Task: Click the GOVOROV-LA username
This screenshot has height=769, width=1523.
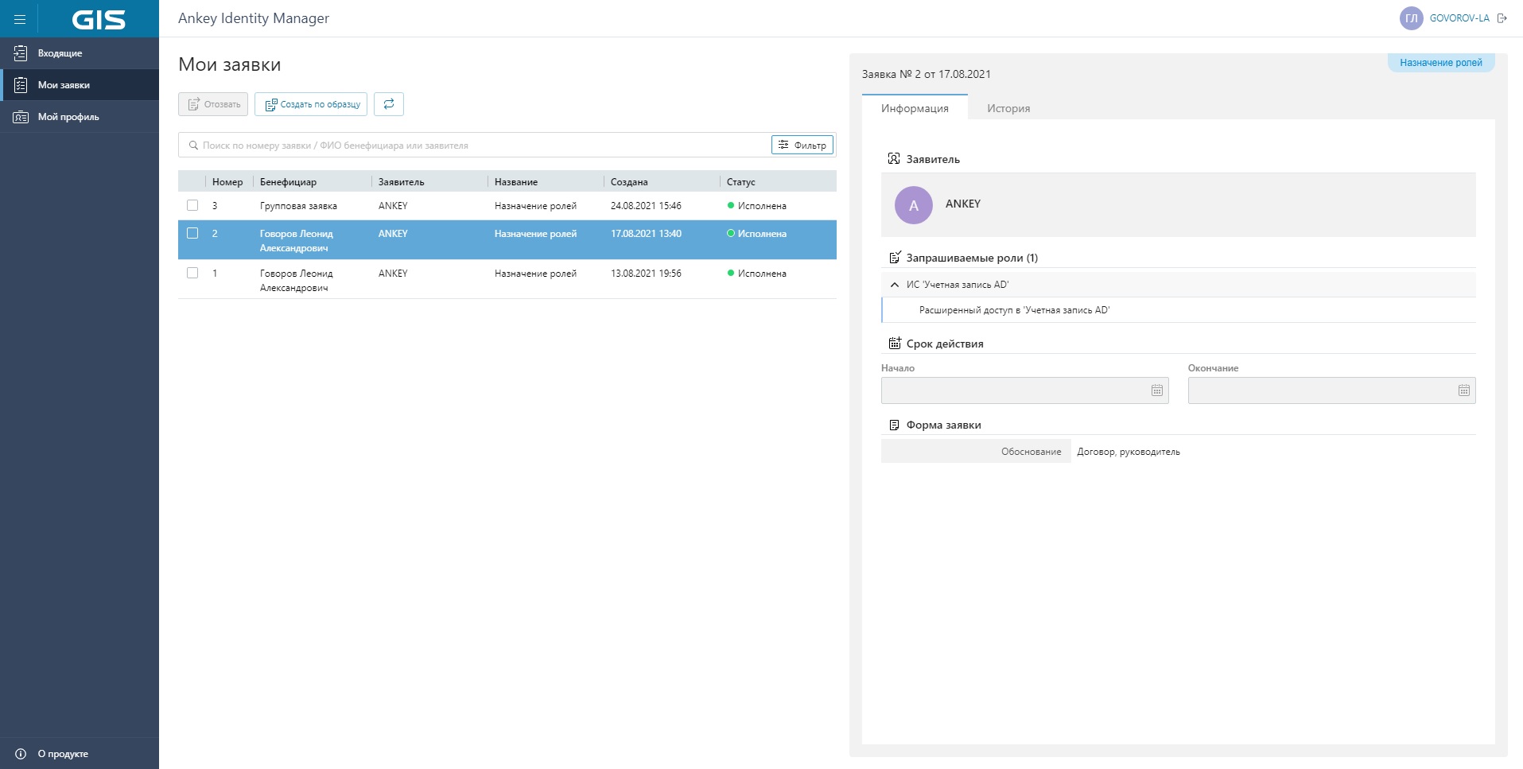Action: pyautogui.click(x=1459, y=18)
